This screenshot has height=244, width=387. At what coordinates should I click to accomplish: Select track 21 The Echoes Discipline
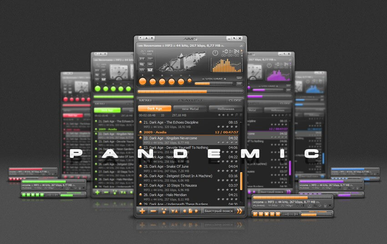[x=188, y=124]
